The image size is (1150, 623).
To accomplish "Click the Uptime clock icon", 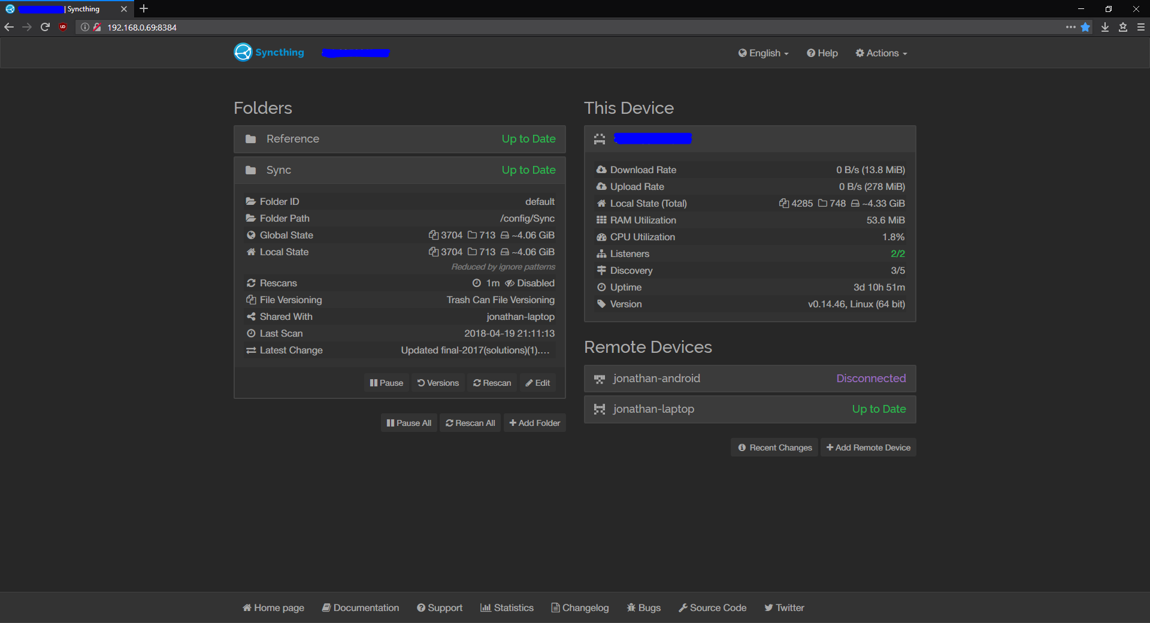I will click(x=601, y=288).
